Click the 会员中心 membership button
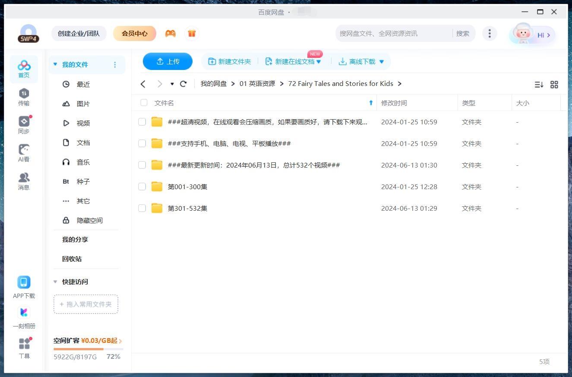Screen dimensions: 572x377 [x=134, y=33]
